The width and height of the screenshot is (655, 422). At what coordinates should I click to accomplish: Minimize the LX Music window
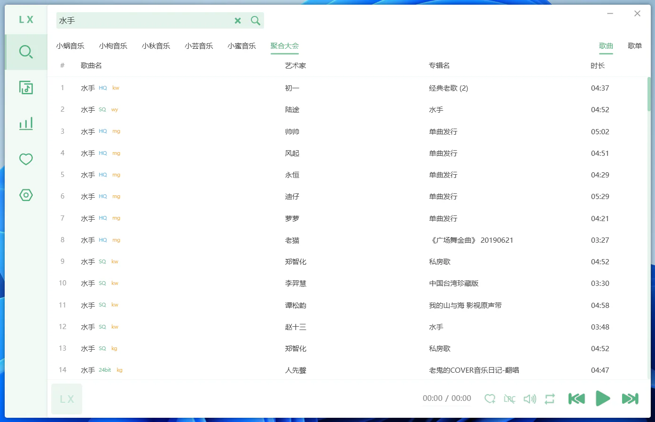[x=610, y=14]
